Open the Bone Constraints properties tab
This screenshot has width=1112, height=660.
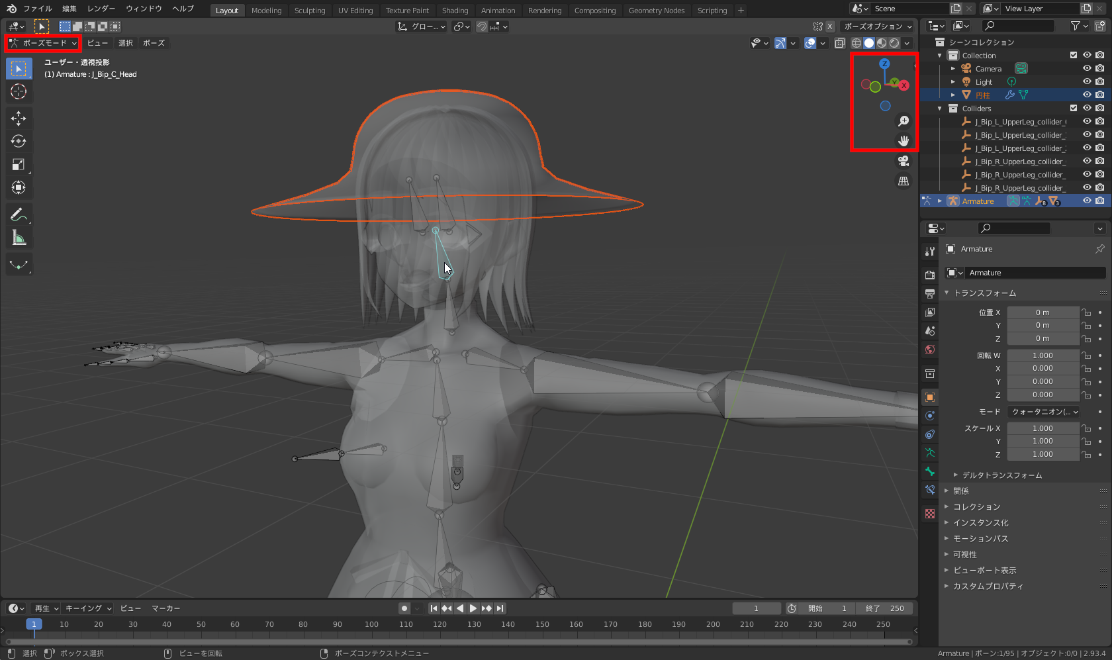[930, 490]
